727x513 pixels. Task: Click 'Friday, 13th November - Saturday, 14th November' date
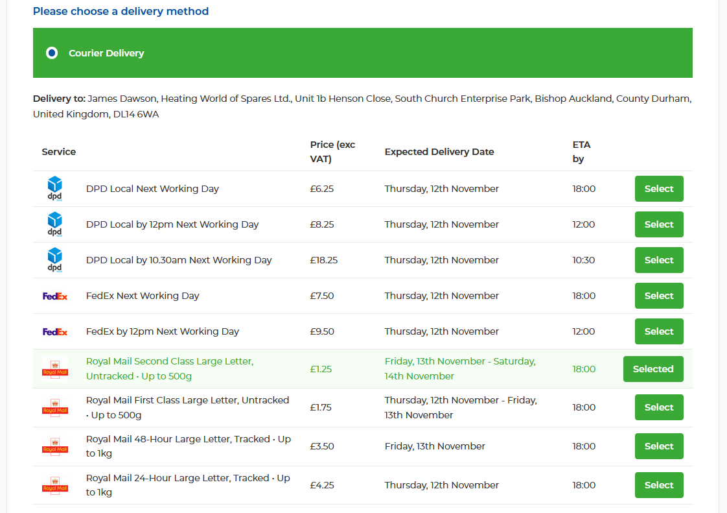[x=460, y=368]
